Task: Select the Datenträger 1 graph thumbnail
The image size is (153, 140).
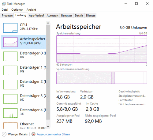Action: [10, 70]
